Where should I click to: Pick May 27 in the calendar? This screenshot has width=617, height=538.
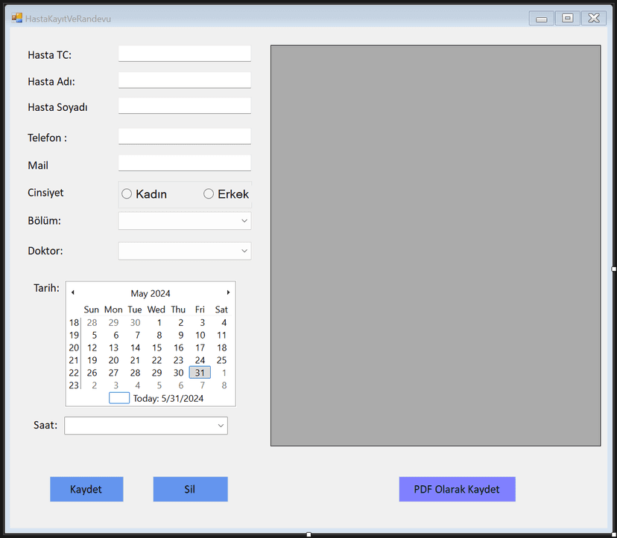pyautogui.click(x=114, y=373)
